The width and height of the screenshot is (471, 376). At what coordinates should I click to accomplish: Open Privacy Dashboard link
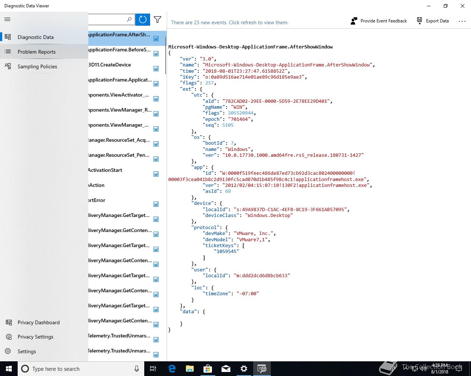point(44,322)
